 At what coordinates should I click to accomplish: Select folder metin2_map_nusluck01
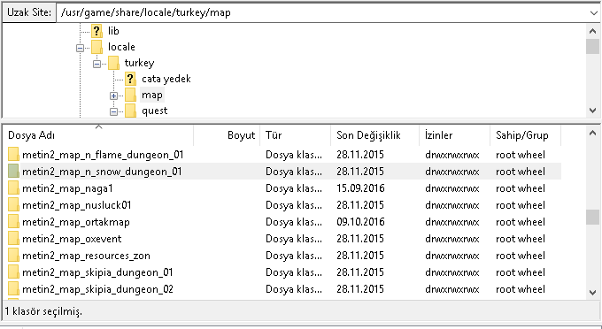click(x=77, y=205)
